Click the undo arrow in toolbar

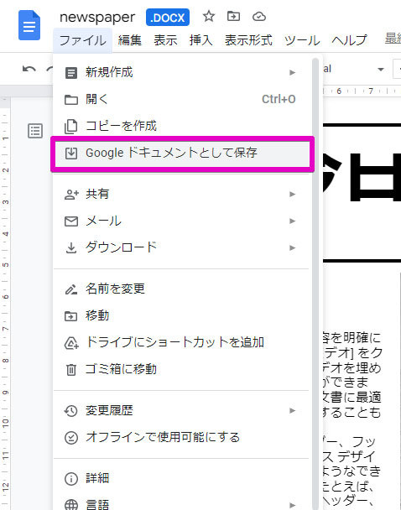pos(29,69)
